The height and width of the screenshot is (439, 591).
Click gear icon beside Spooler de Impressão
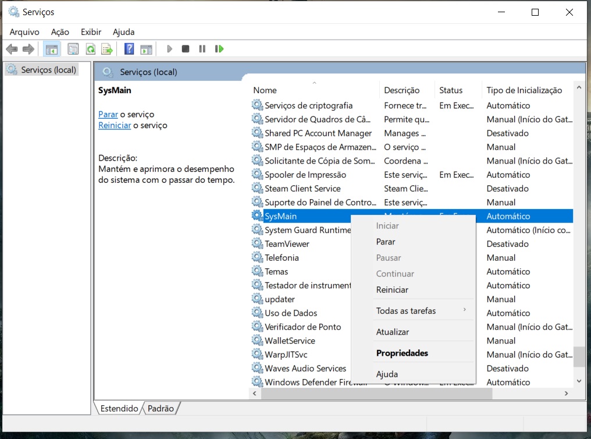[258, 175]
